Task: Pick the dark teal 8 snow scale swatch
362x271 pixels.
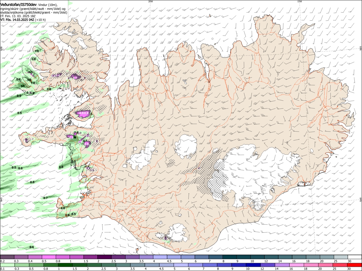Action: (229, 257)
